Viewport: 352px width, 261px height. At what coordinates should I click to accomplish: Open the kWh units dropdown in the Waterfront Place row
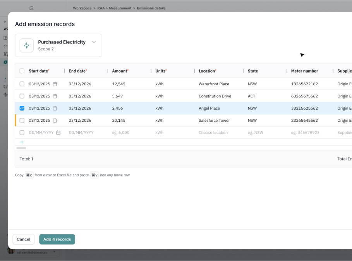coord(160,84)
